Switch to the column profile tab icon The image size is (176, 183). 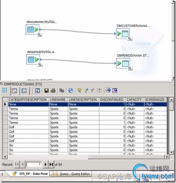(x=24, y=91)
